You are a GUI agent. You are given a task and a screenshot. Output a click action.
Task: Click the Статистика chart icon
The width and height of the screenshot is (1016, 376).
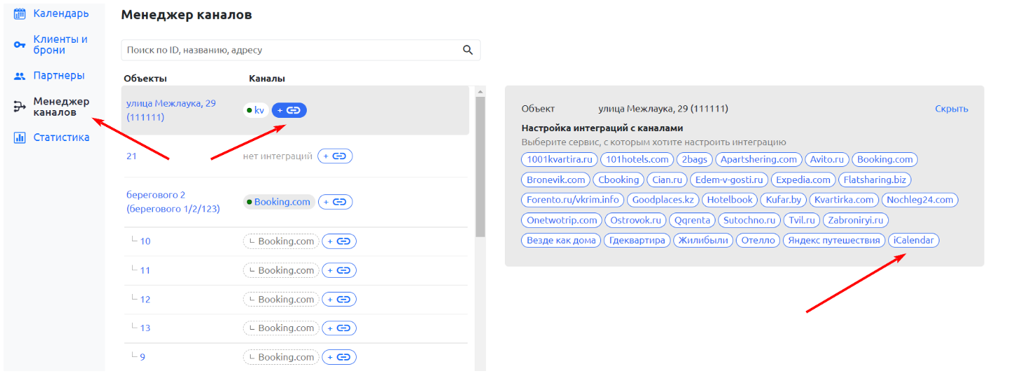click(20, 137)
